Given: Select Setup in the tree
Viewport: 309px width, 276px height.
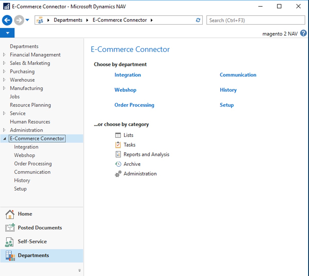Looking at the screenshot, I should [20, 189].
